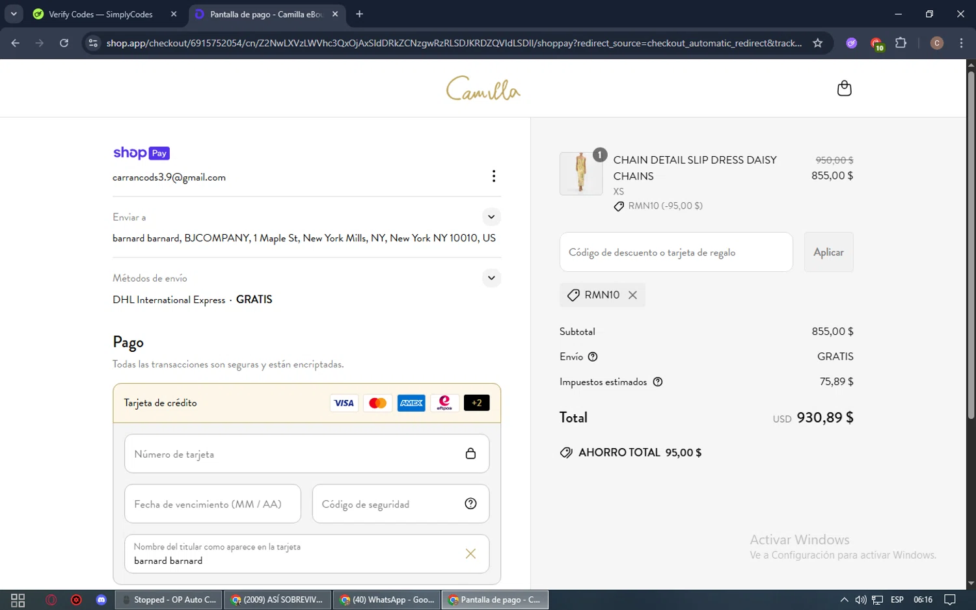Click the eftpos payment icon
Screen dimensions: 976x610
(x=444, y=403)
